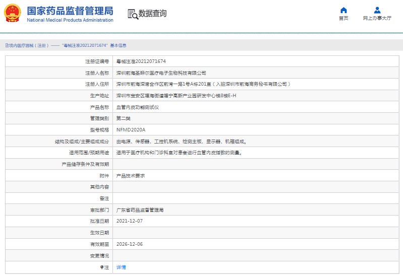Open the home page icon
The width and height of the screenshot is (403, 278).
(x=343, y=10)
